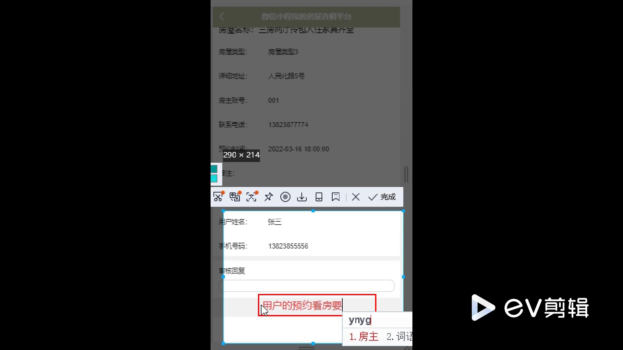Select the dark teal color swatch
This screenshot has height=350, width=623.
click(x=214, y=169)
